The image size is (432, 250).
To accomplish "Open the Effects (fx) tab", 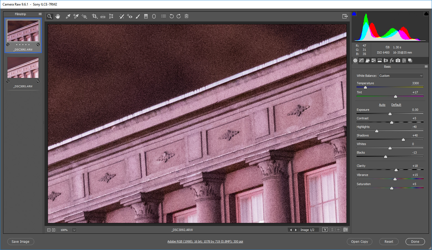I will 392,60.
